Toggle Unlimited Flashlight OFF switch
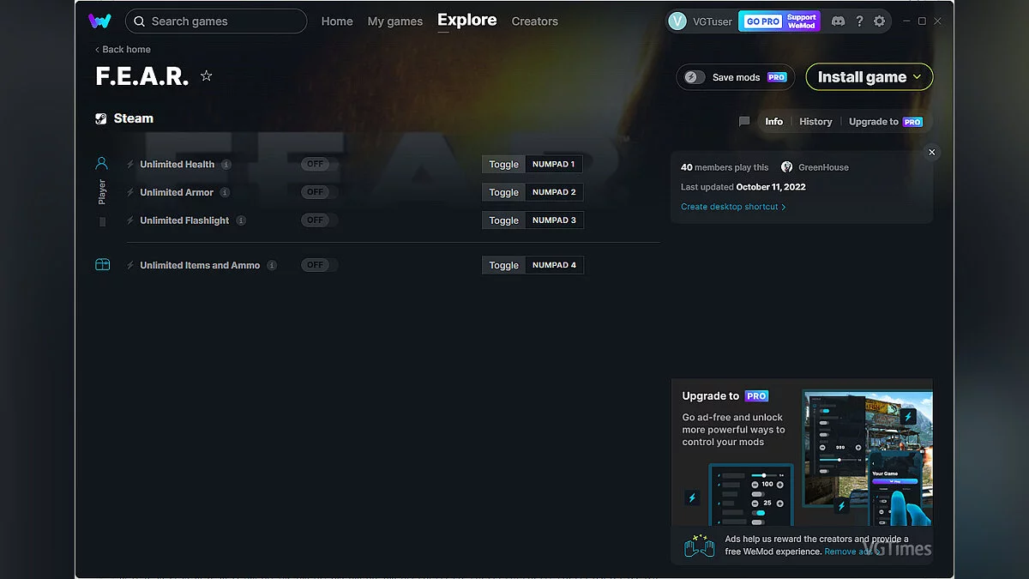The image size is (1029, 579). (319, 220)
